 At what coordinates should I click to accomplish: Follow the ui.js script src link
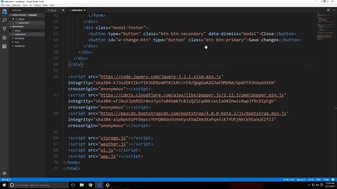coord(107,150)
